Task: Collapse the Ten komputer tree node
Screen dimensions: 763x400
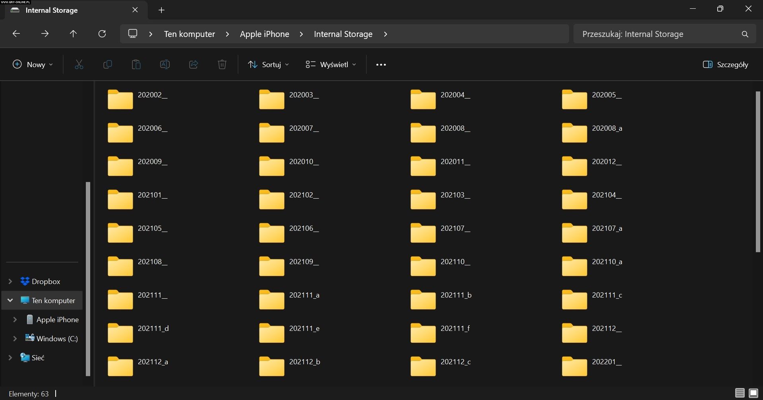Action: point(10,300)
